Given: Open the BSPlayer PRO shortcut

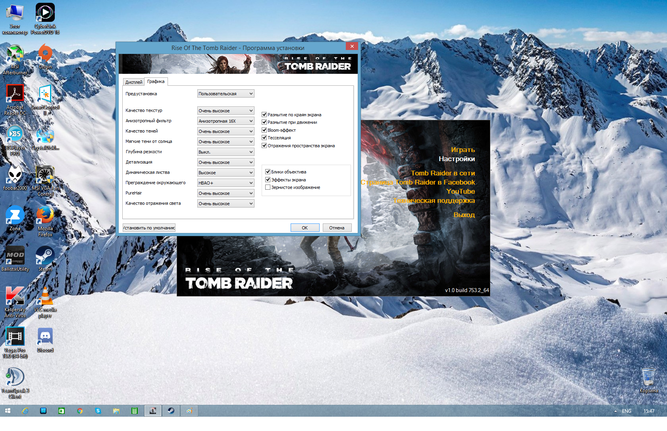Looking at the screenshot, I should 15,140.
